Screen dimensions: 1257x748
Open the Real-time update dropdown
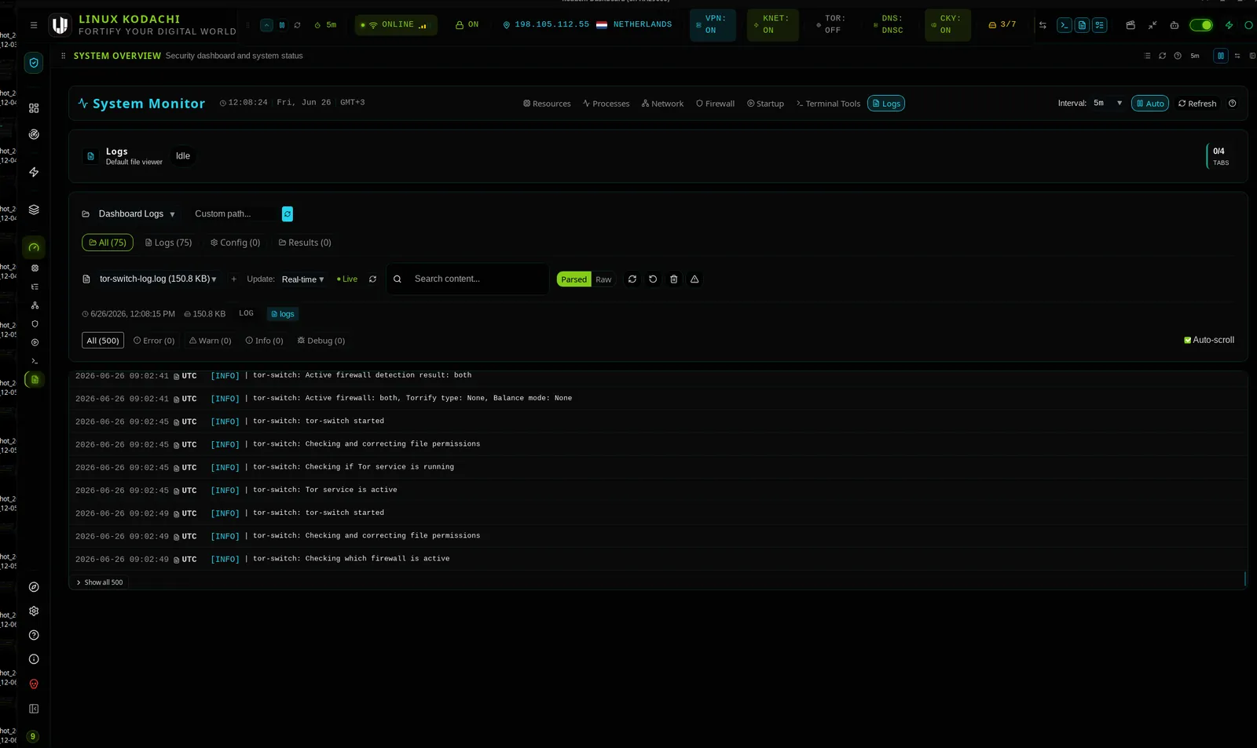pos(303,279)
